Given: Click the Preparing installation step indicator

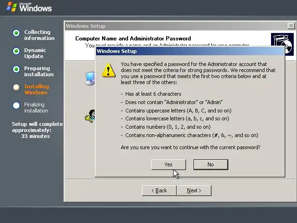Looking at the screenshot, I should click(x=16, y=69).
